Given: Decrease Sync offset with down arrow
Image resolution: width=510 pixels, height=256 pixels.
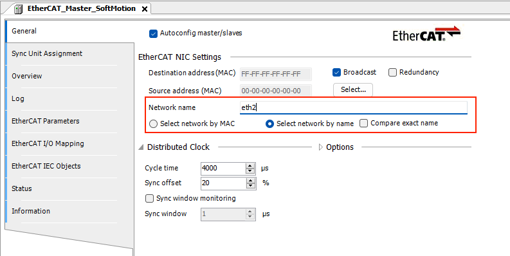Looking at the screenshot, I should (250, 186).
